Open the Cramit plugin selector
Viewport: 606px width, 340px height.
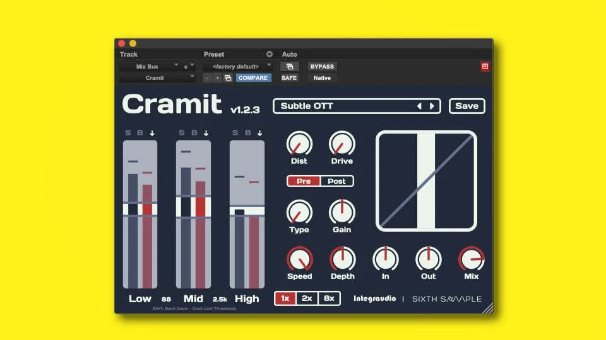click(157, 78)
